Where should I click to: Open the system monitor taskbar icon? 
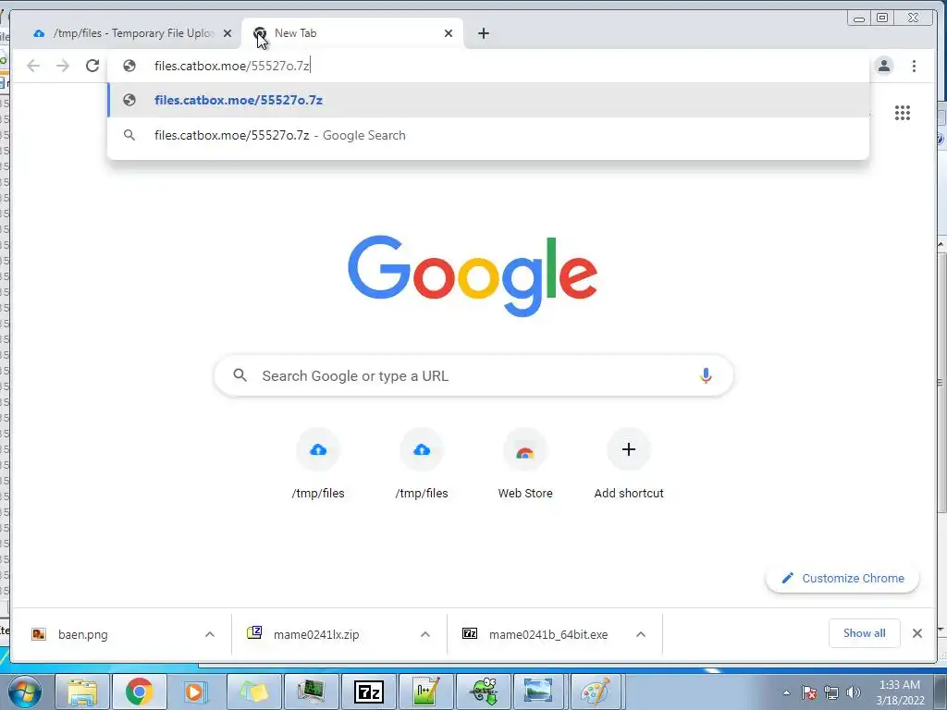pyautogui.click(x=312, y=692)
